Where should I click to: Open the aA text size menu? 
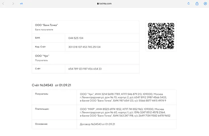pyautogui.click(x=21, y=4)
